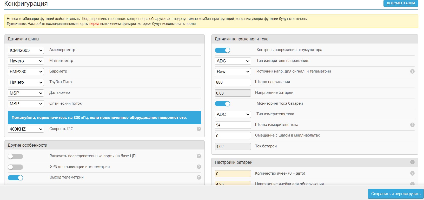
Task: Turn off battery current monitoring switch
Action: [x=222, y=104]
